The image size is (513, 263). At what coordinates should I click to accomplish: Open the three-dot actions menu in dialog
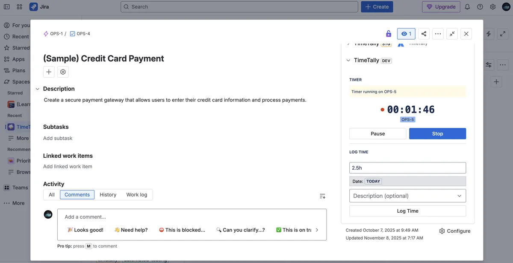(438, 34)
